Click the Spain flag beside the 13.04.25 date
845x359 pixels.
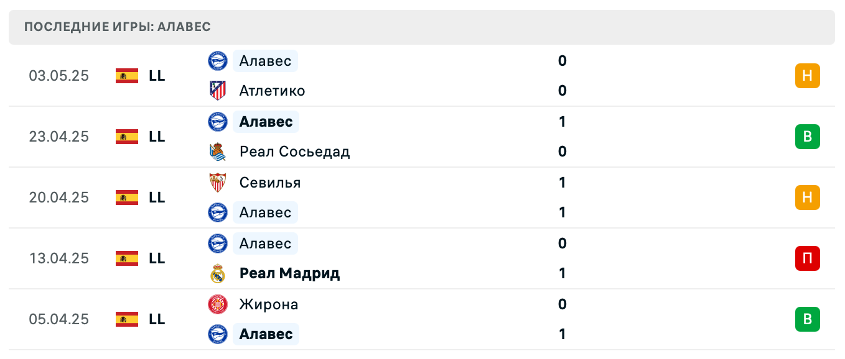[x=126, y=258]
